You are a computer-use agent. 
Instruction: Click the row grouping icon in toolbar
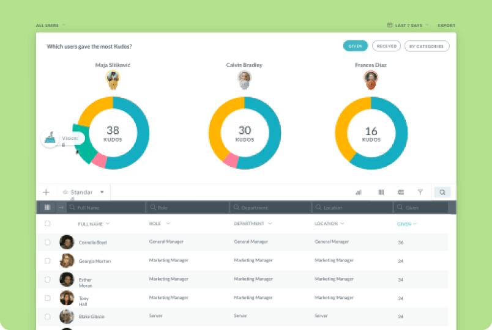pos(401,192)
